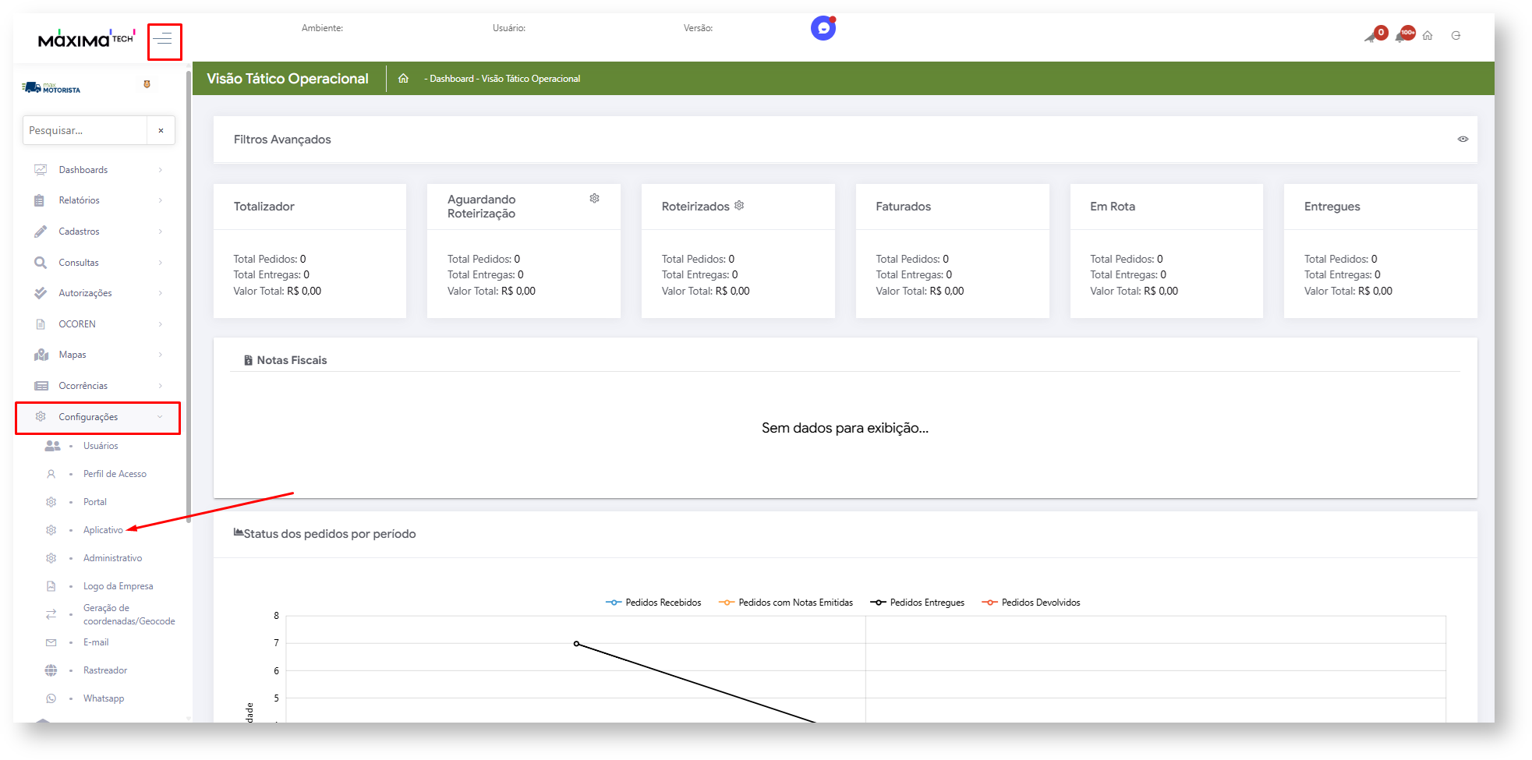Click 'Total Entregas: 0' in Entregues card
This screenshot has height=760, width=1532.
click(x=1343, y=274)
